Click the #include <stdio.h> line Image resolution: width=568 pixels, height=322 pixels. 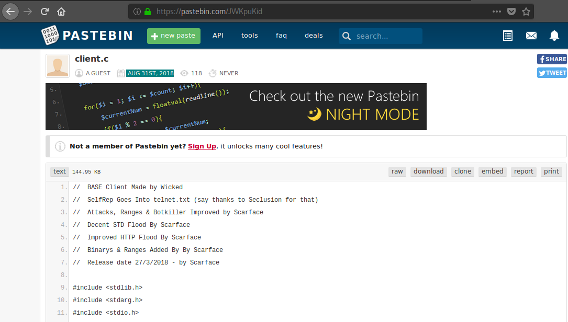(x=106, y=313)
